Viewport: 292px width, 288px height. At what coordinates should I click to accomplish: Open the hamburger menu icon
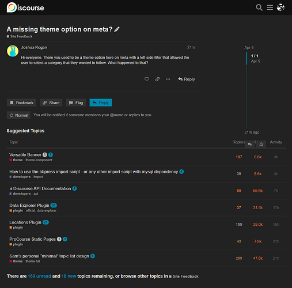pos(270,7)
